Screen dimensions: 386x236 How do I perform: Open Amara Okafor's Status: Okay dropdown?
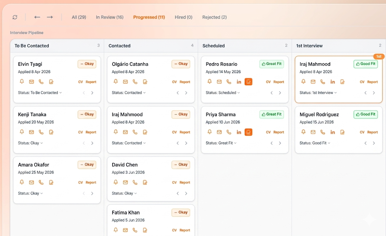pyautogui.click(x=30, y=193)
